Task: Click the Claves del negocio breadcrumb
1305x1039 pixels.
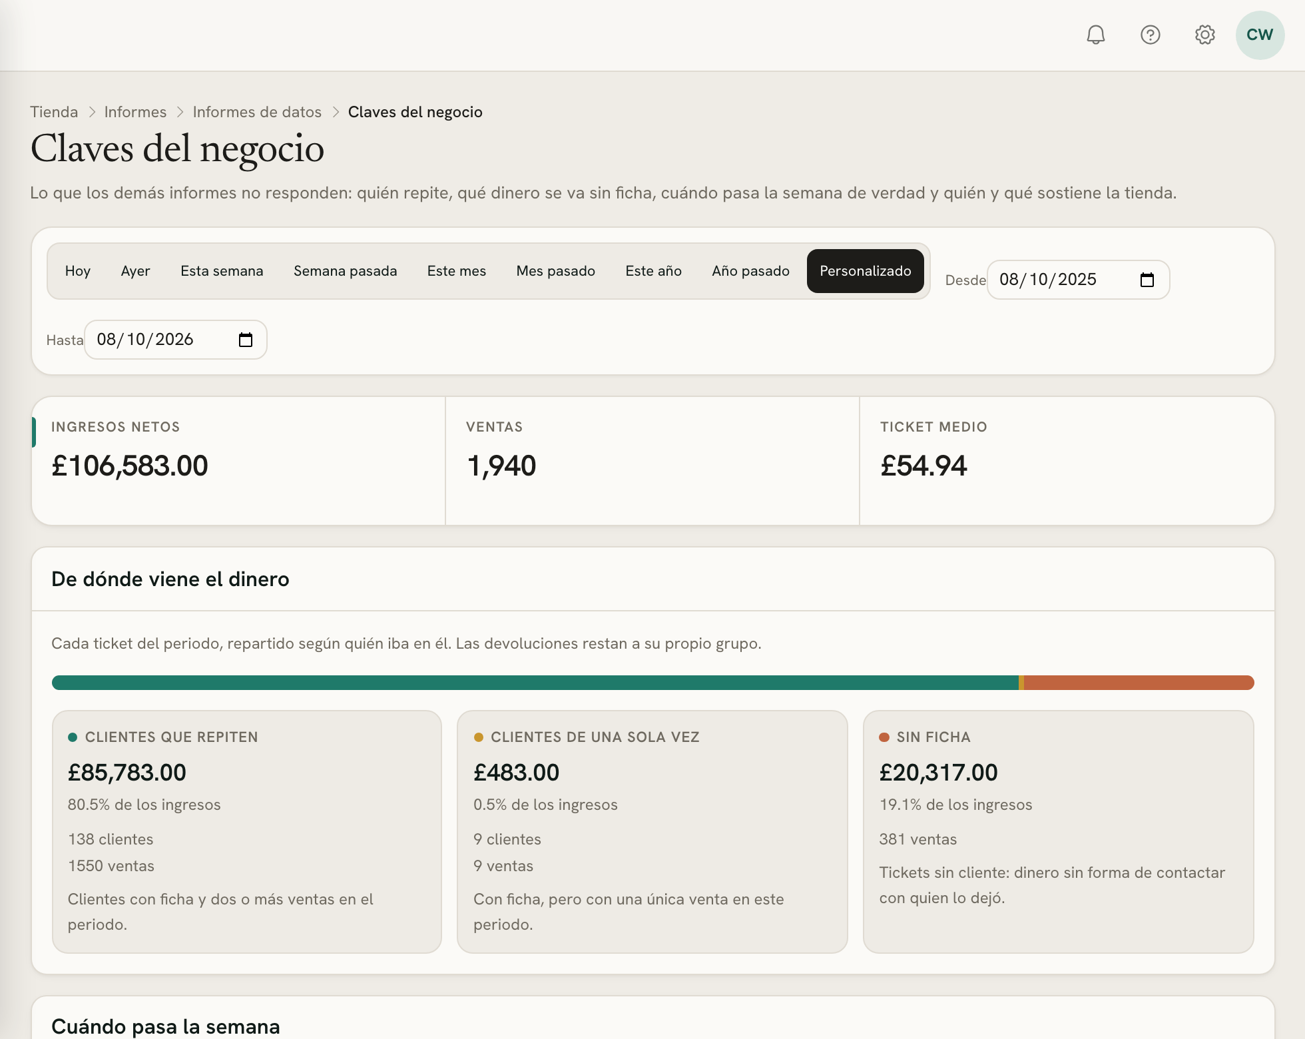Action: 415,112
